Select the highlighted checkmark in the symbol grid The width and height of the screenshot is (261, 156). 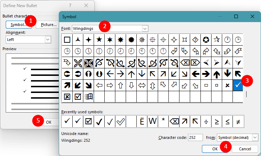coord(237,85)
